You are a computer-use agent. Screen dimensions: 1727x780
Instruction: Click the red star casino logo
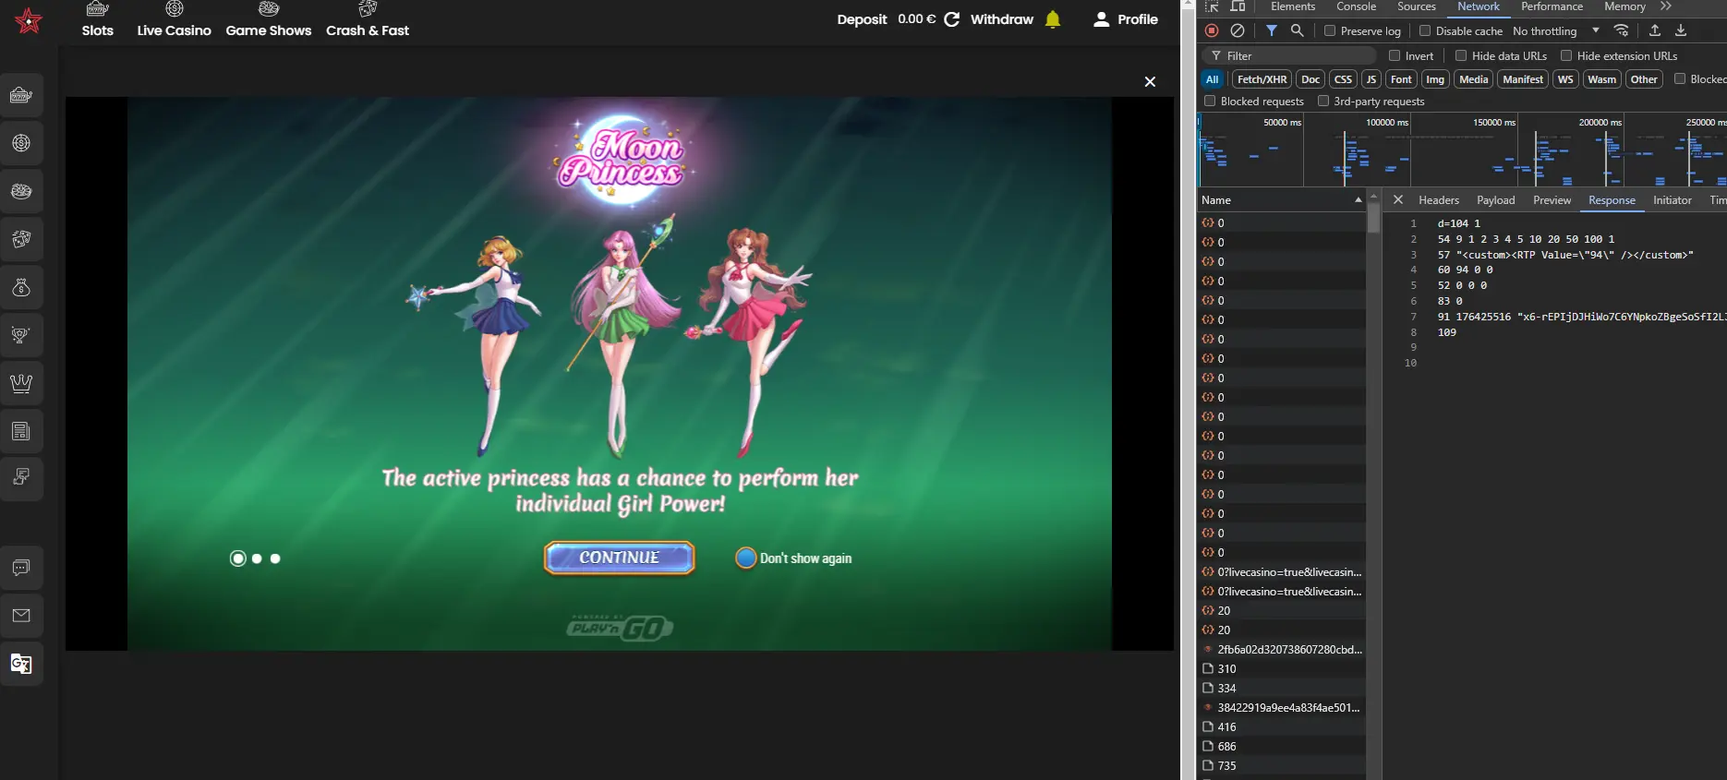[x=29, y=19]
